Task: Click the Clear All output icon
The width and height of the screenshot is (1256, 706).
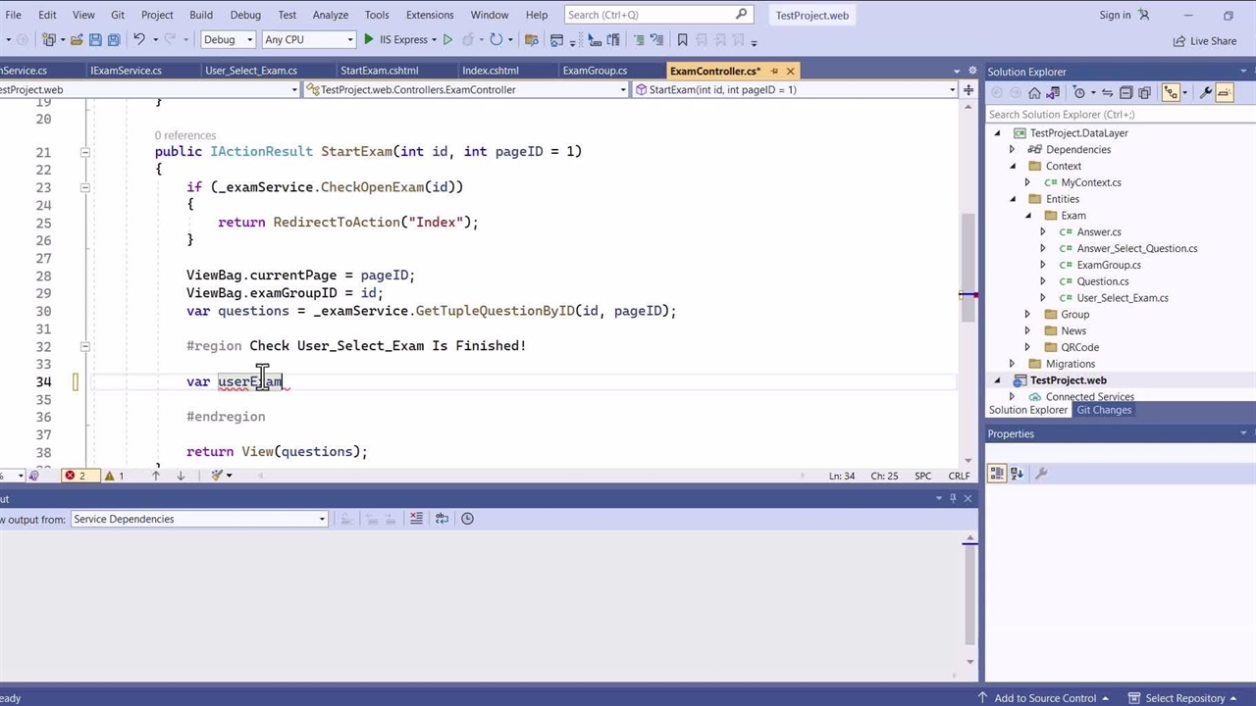Action: tap(416, 519)
